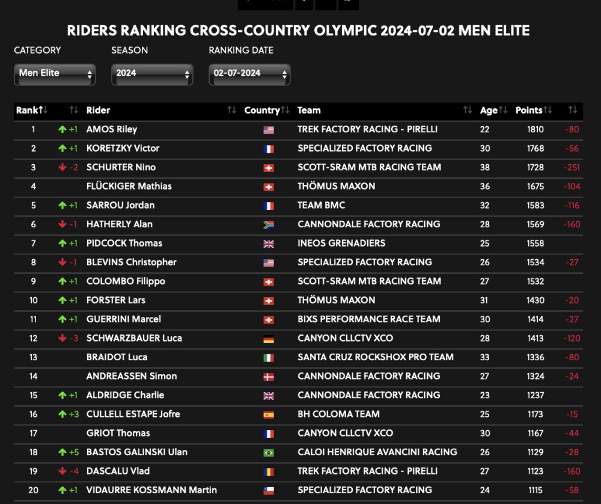Select rider PIDCOCK Thomas
This screenshot has width=601, height=504.
pos(124,243)
